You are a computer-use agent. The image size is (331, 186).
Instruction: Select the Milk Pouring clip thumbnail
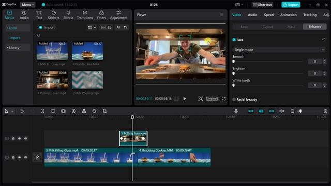(87, 80)
